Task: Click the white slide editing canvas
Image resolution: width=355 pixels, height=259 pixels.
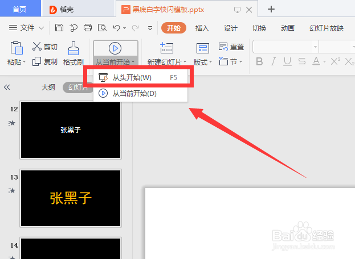Action: click(x=250, y=223)
